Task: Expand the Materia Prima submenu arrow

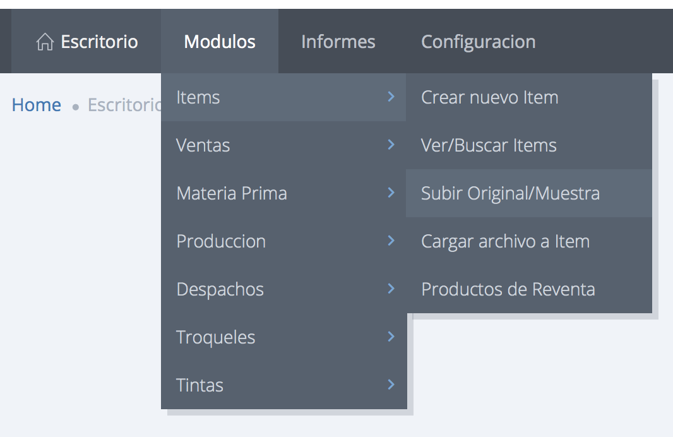Action: (391, 193)
